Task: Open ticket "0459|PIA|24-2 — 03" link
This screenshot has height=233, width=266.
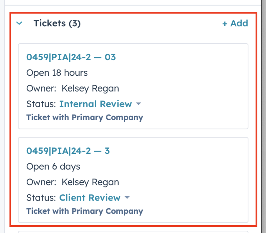Action: (x=71, y=57)
